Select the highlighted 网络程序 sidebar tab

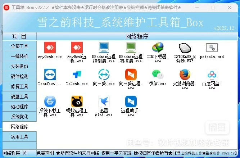click(19, 127)
